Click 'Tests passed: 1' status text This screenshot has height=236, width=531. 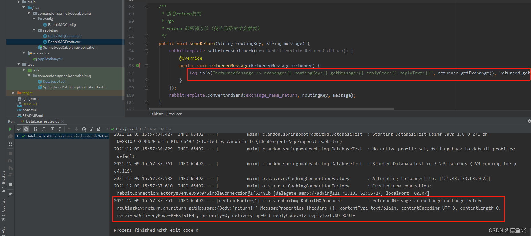tap(128, 129)
